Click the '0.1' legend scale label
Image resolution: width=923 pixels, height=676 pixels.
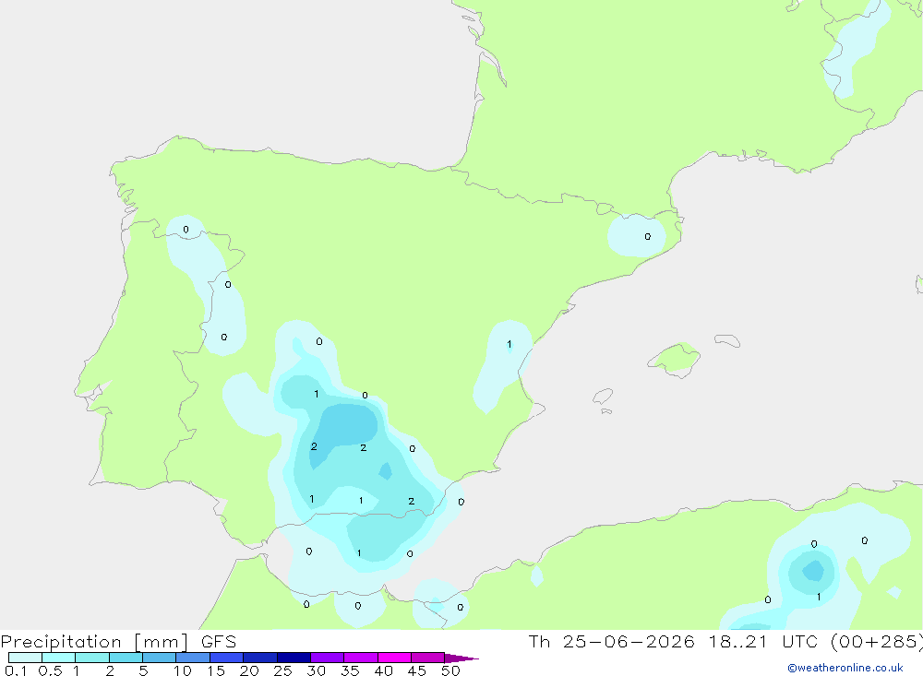(x=16, y=670)
